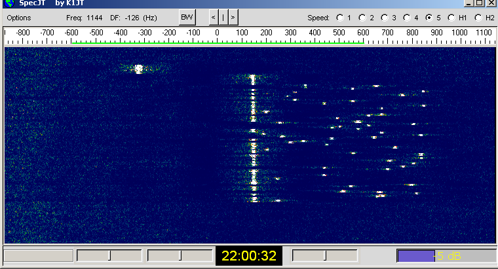This screenshot has width=498, height=269.
Task: Choose the H2 speed option
Action: pos(478,18)
